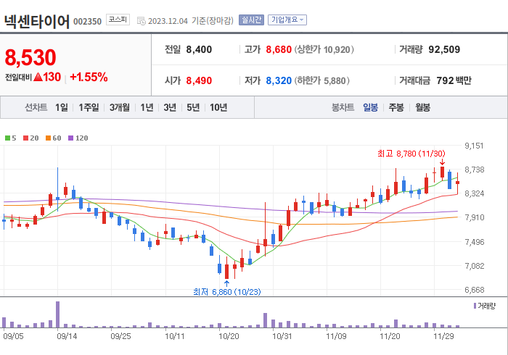The height and width of the screenshot is (355, 508).
Task: Click the stock code 002350
Action: (x=88, y=22)
